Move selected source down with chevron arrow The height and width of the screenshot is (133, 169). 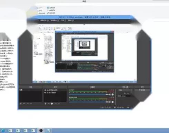[x=59, y=104]
